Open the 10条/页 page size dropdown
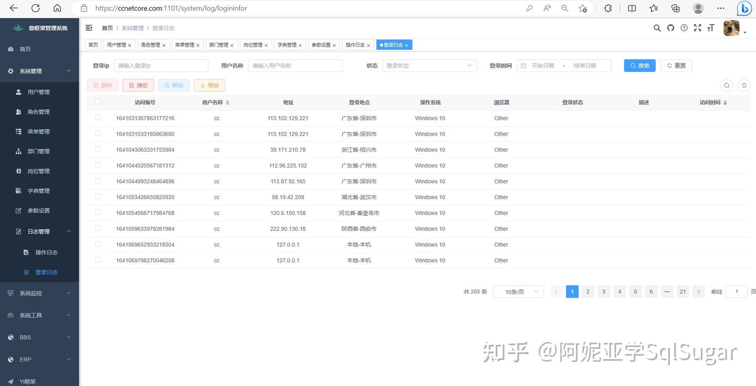 [x=518, y=291]
